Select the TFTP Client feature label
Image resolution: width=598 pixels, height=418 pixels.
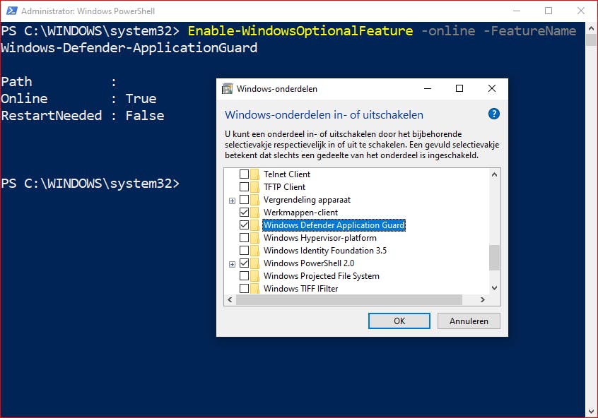coord(284,186)
